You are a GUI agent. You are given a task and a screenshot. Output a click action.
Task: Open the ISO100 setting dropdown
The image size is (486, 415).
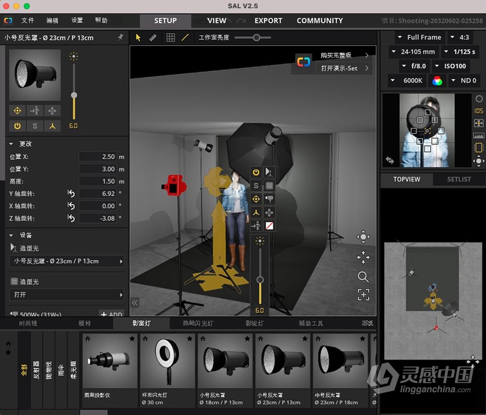click(x=450, y=66)
